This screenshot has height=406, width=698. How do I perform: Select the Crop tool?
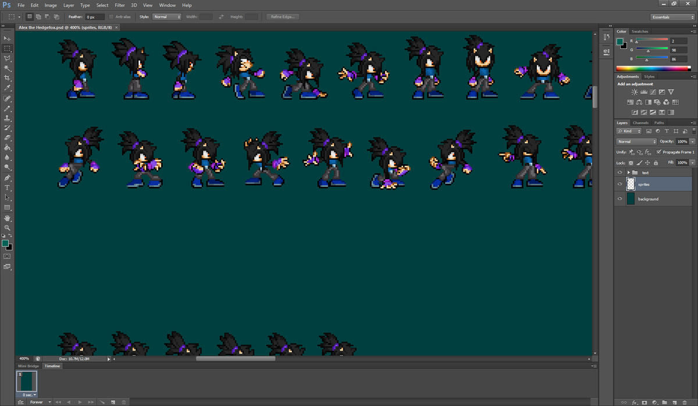[7, 78]
